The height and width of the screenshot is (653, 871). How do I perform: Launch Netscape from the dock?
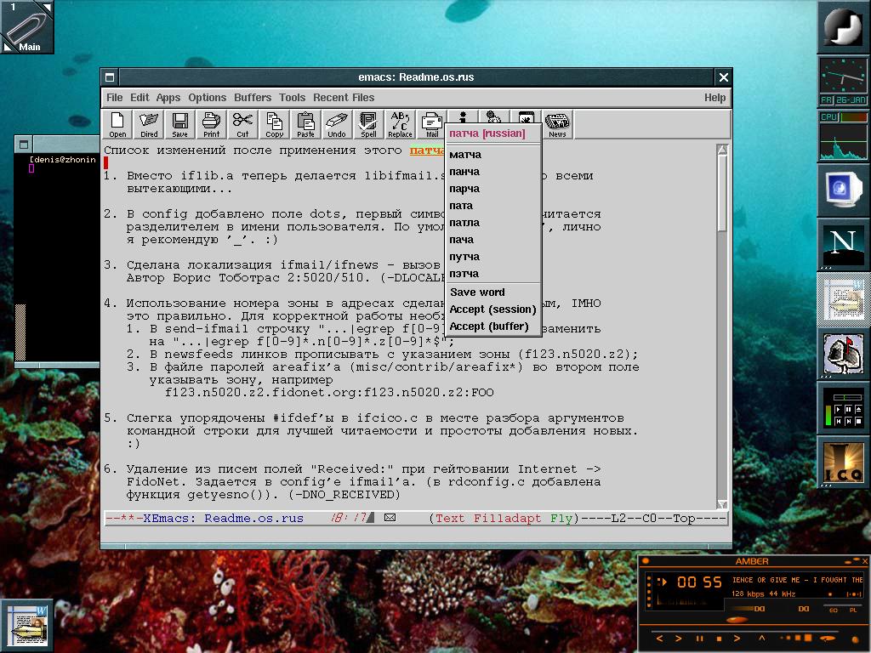coord(842,245)
